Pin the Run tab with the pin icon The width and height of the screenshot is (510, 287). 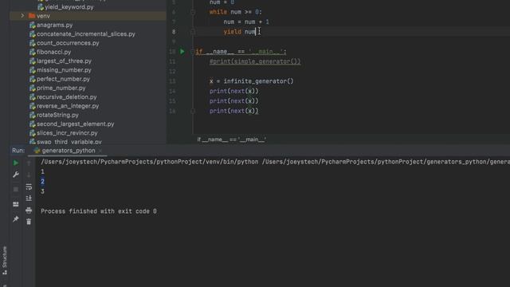coord(16,219)
